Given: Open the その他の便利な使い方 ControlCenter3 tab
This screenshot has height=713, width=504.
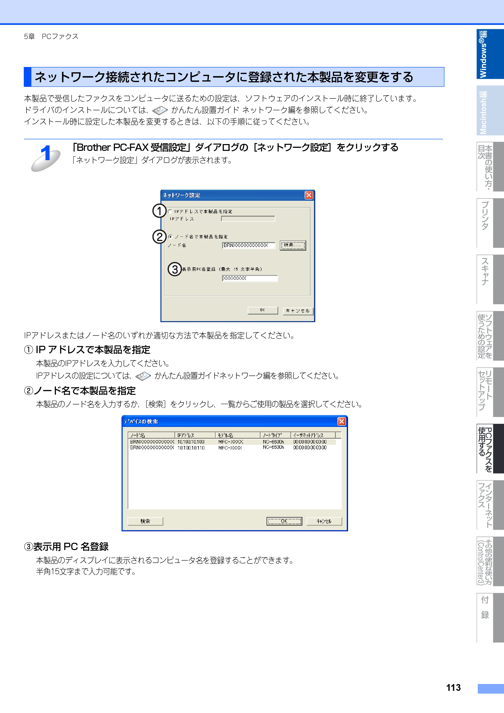Looking at the screenshot, I should (x=490, y=561).
